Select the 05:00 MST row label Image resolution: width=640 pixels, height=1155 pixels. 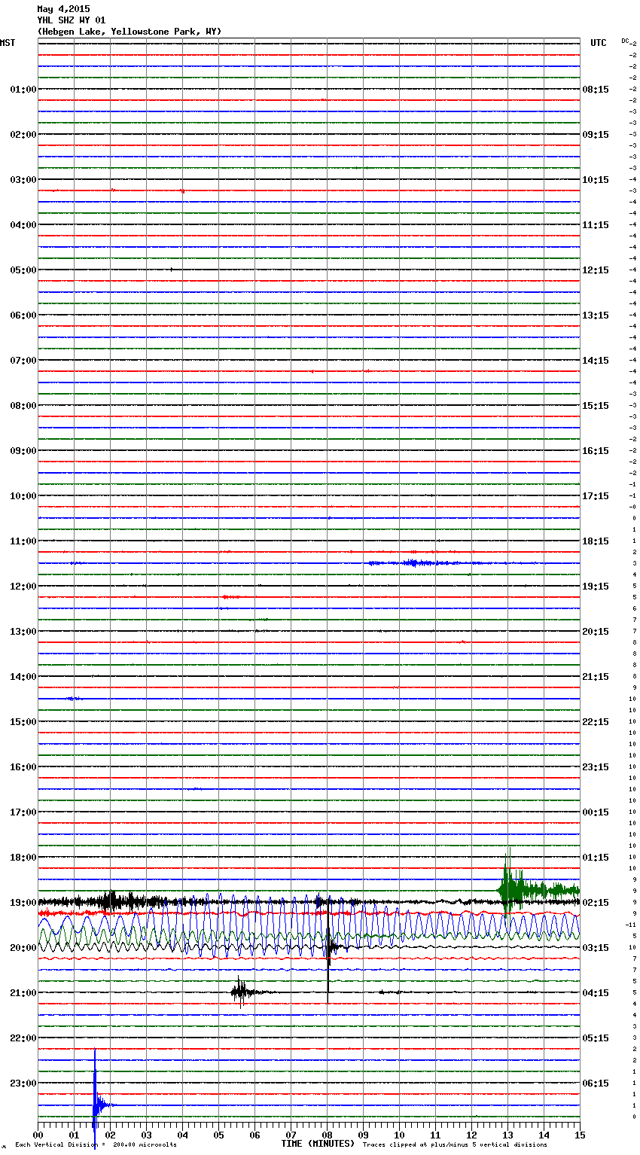pyautogui.click(x=23, y=270)
